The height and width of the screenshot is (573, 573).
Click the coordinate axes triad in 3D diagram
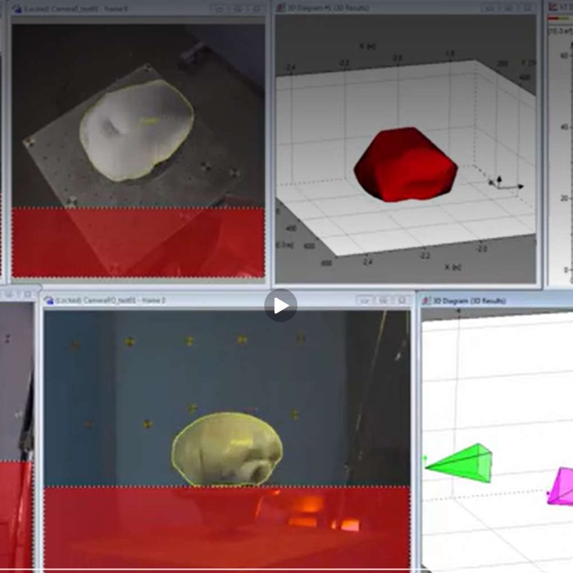pos(506,183)
